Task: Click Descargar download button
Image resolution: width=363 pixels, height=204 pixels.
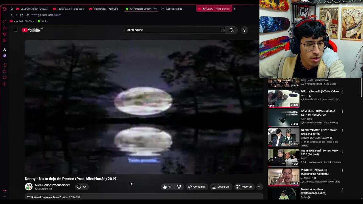Action: (x=221, y=187)
